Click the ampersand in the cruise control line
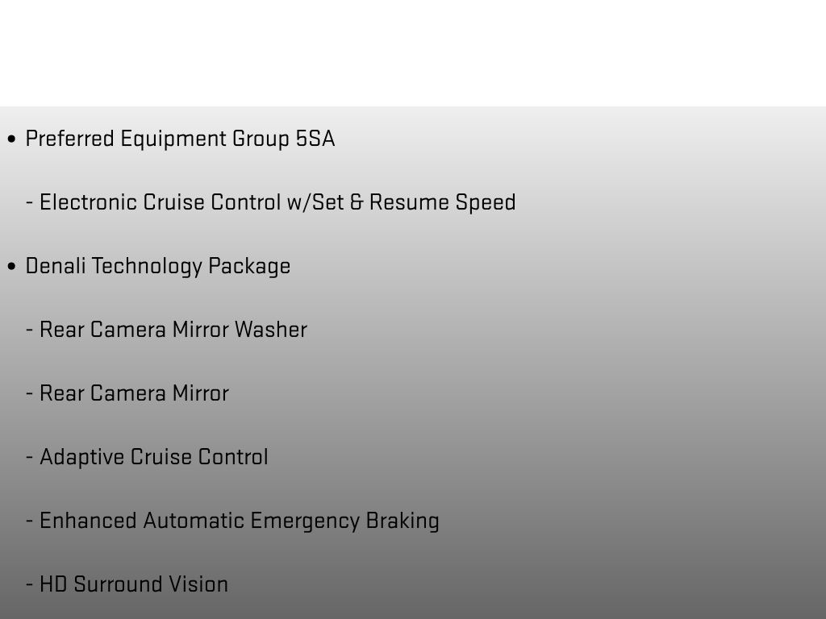Image resolution: width=826 pixels, height=619 pixels. click(357, 202)
